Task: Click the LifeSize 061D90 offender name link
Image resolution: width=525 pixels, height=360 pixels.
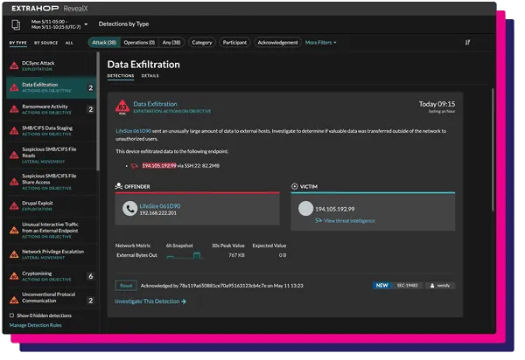Action: coord(160,206)
